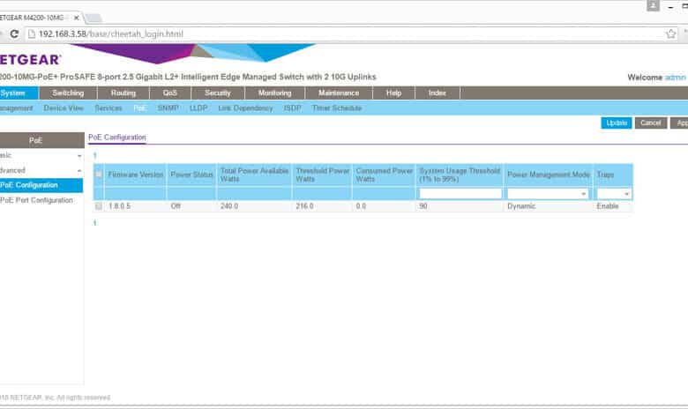Click the System Usage Threshold input field

[460, 193]
